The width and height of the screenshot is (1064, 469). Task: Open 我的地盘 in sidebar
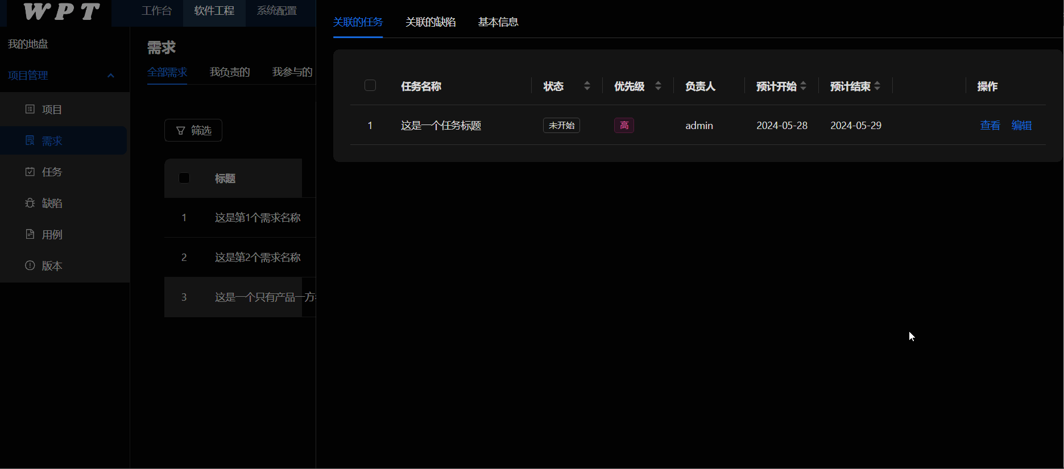pos(28,44)
